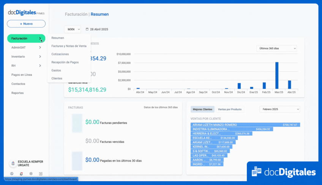Click the VENTAS POR CLIENTE heading

[x=205, y=119]
